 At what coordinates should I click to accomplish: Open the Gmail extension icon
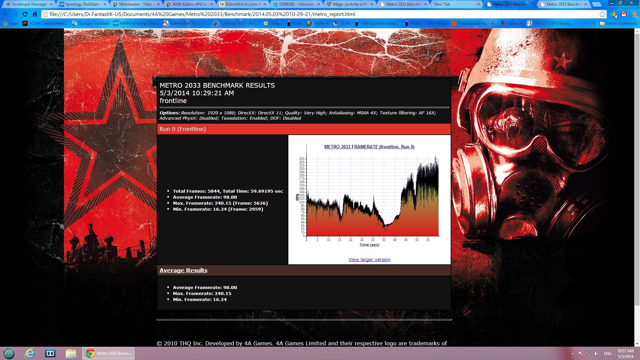tap(624, 14)
